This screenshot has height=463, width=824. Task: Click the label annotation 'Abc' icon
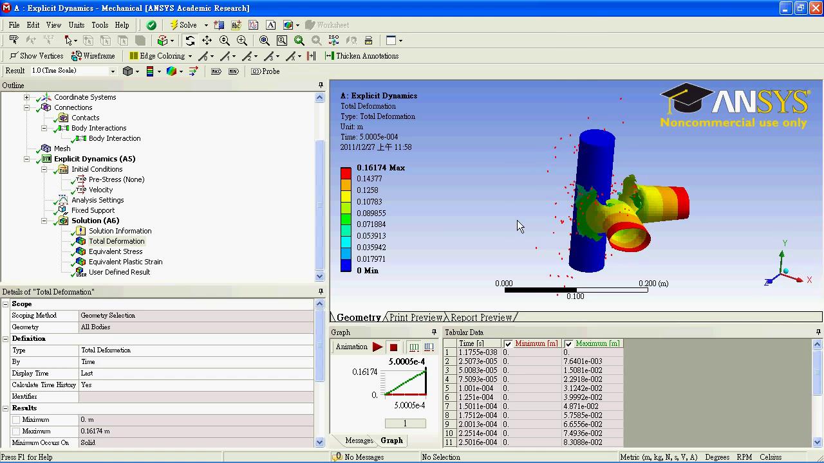(236, 25)
